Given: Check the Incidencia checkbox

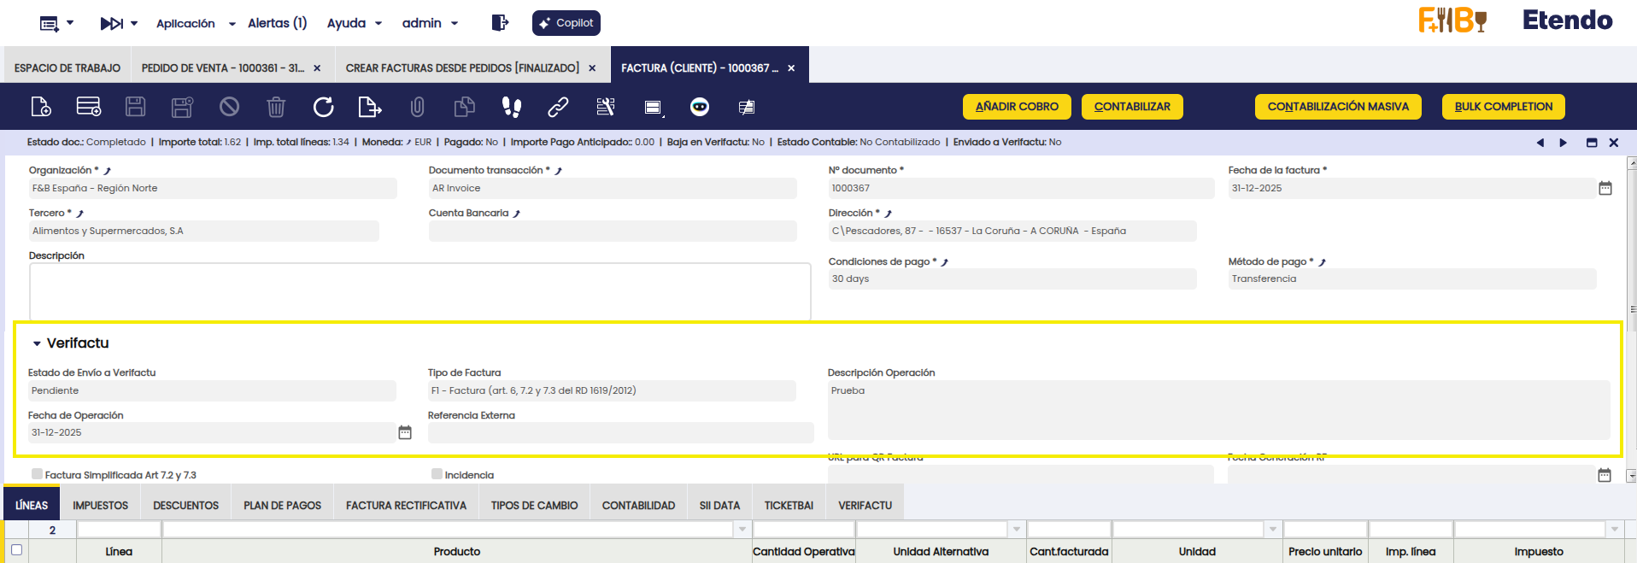Looking at the screenshot, I should (437, 474).
